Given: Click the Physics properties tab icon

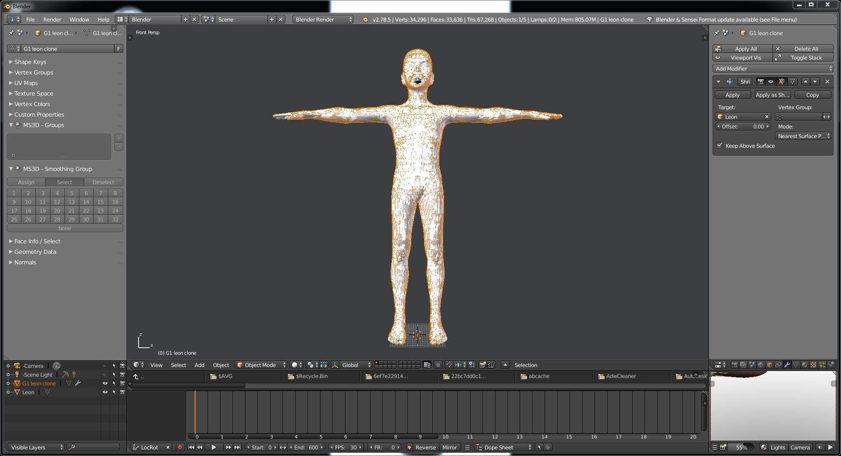Looking at the screenshot, I should [x=831, y=365].
